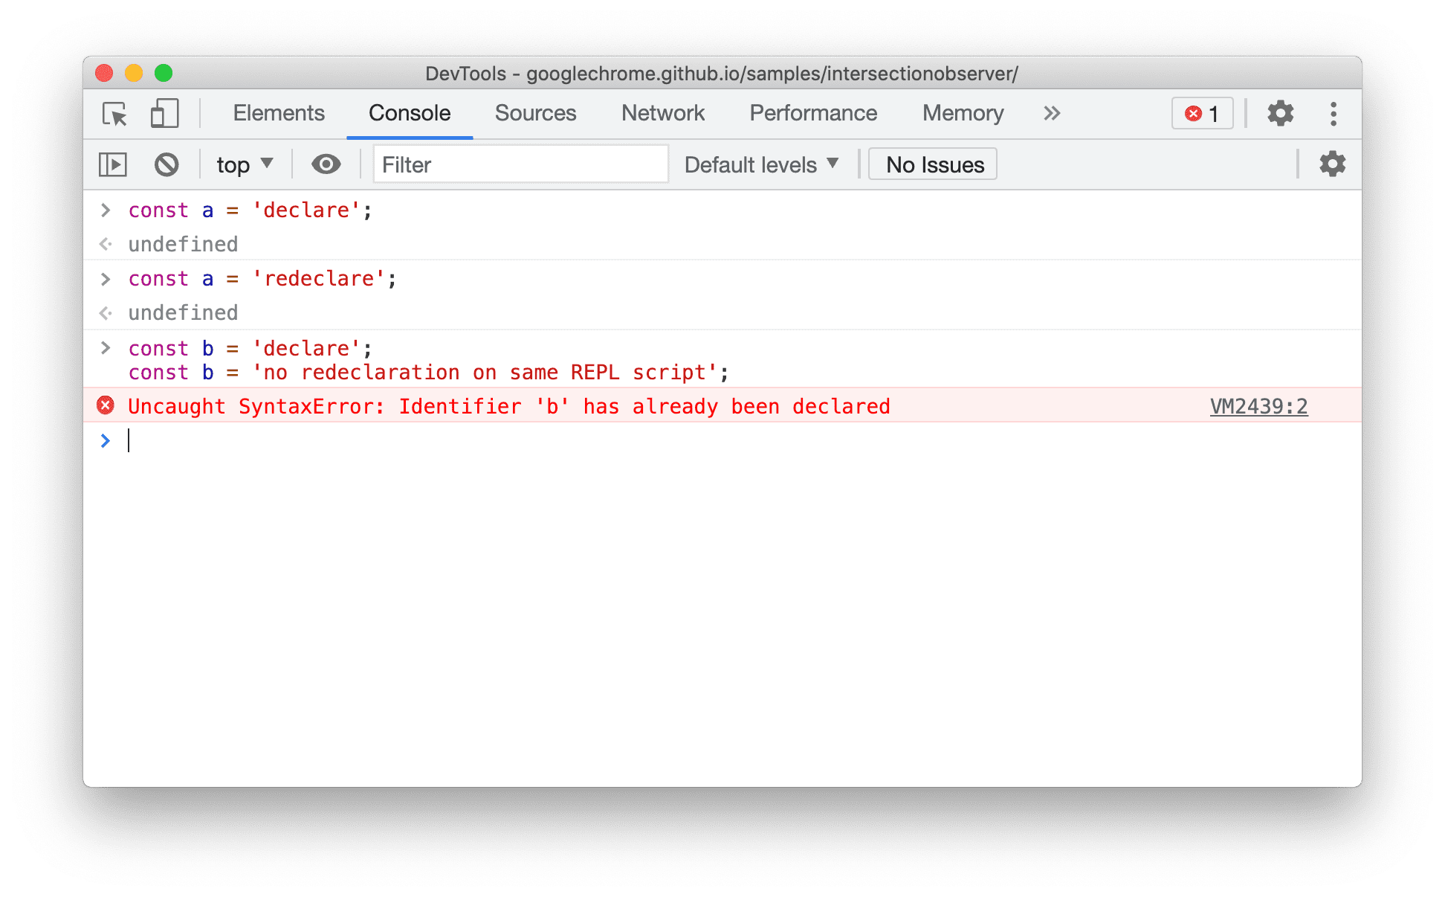This screenshot has height=897, width=1445.
Task: Click the clear console prohibition icon
Action: pyautogui.click(x=167, y=164)
